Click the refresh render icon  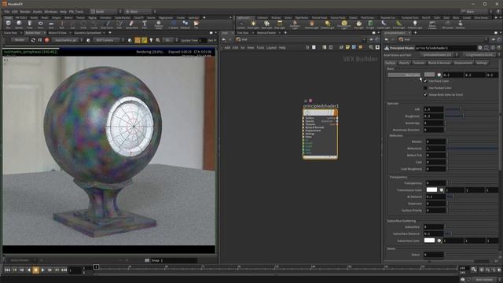point(33,40)
